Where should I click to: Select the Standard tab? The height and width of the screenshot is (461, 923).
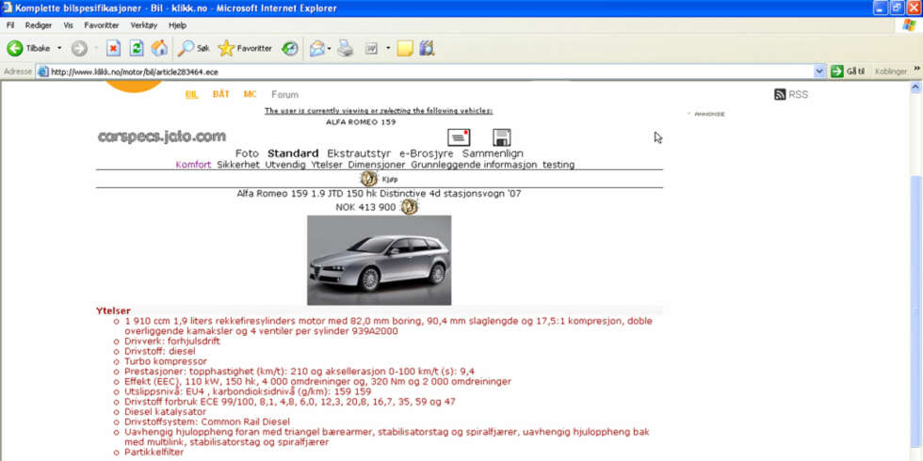pos(293,153)
